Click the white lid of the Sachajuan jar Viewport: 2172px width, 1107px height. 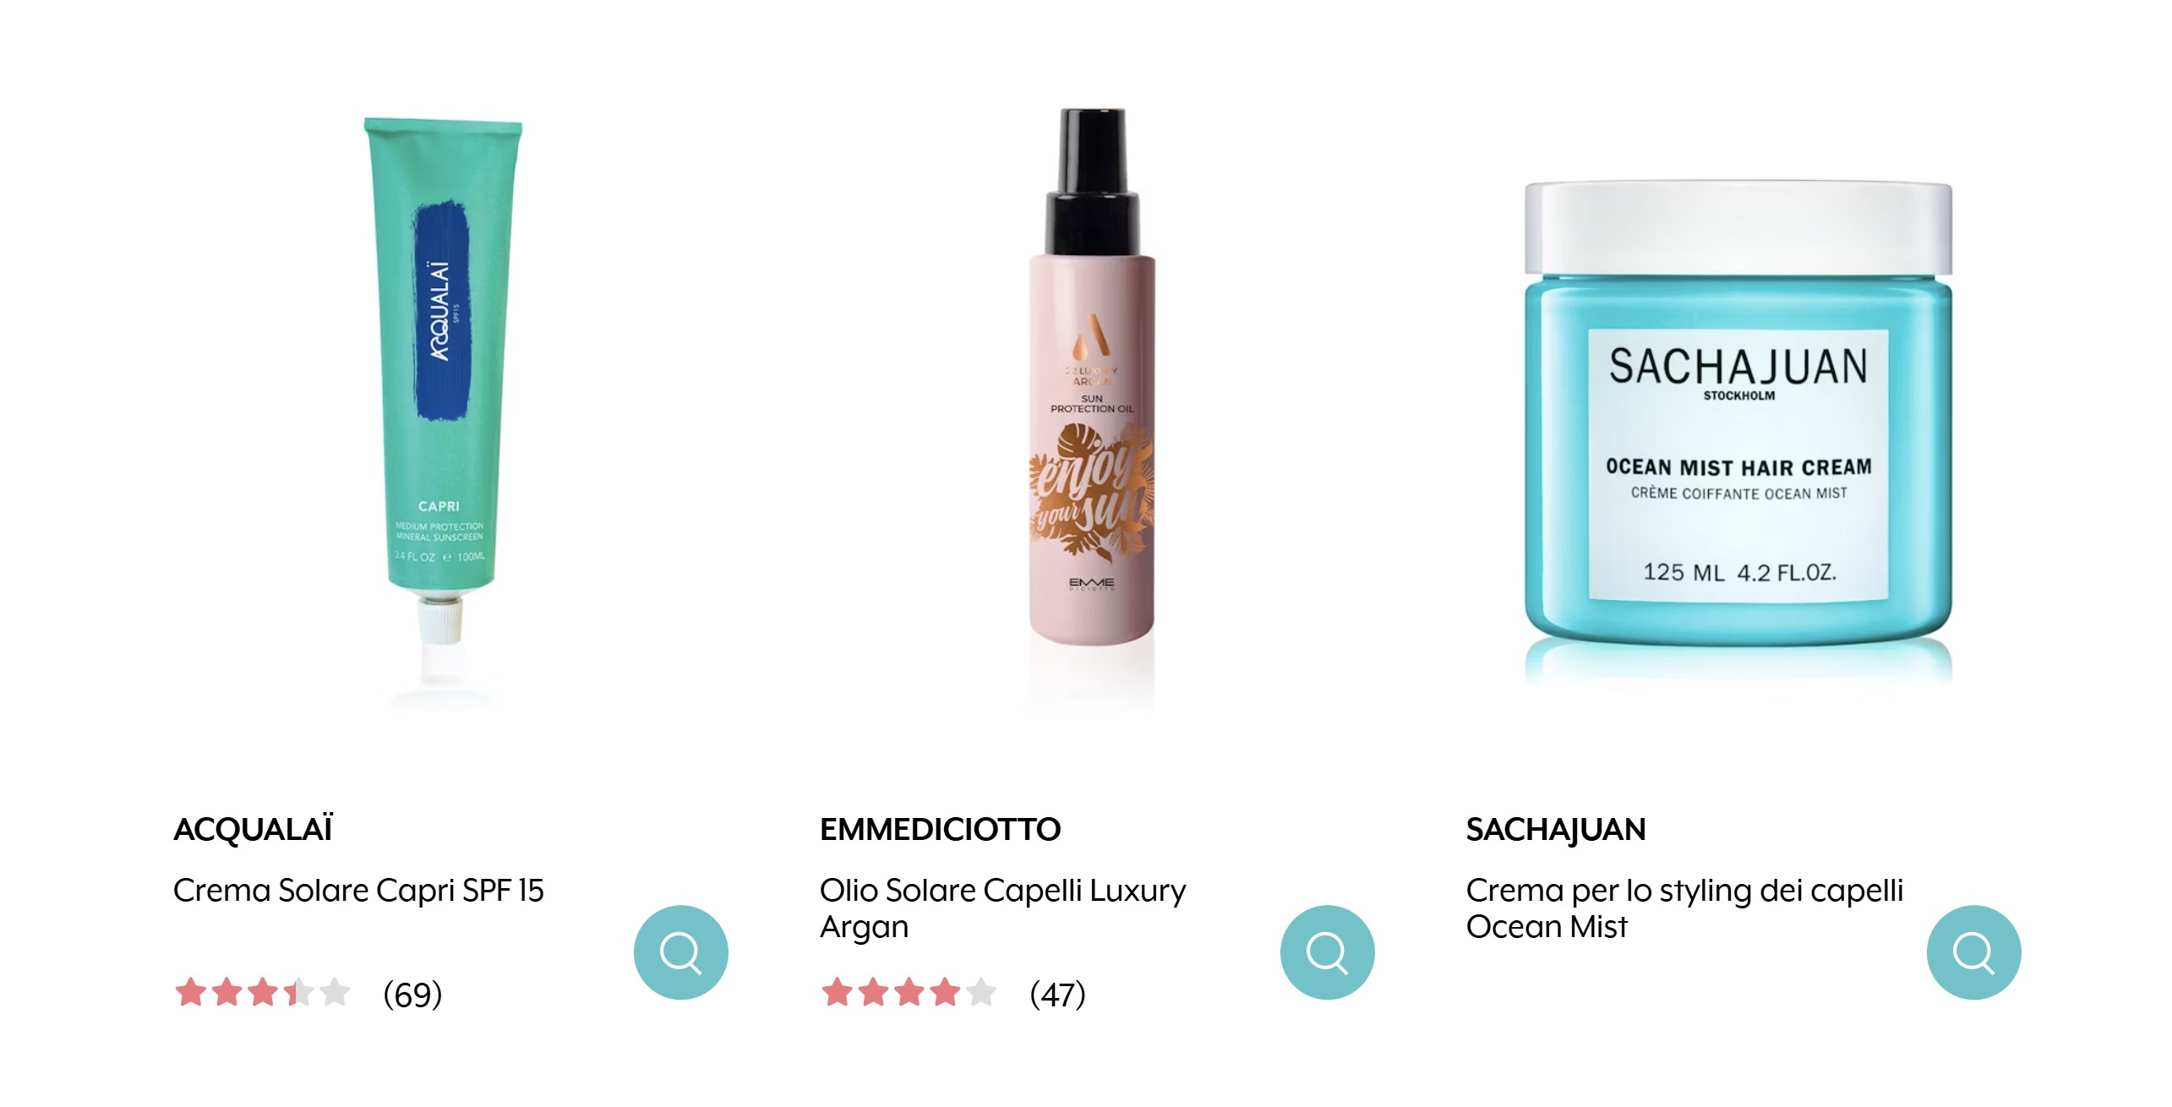point(1738,226)
